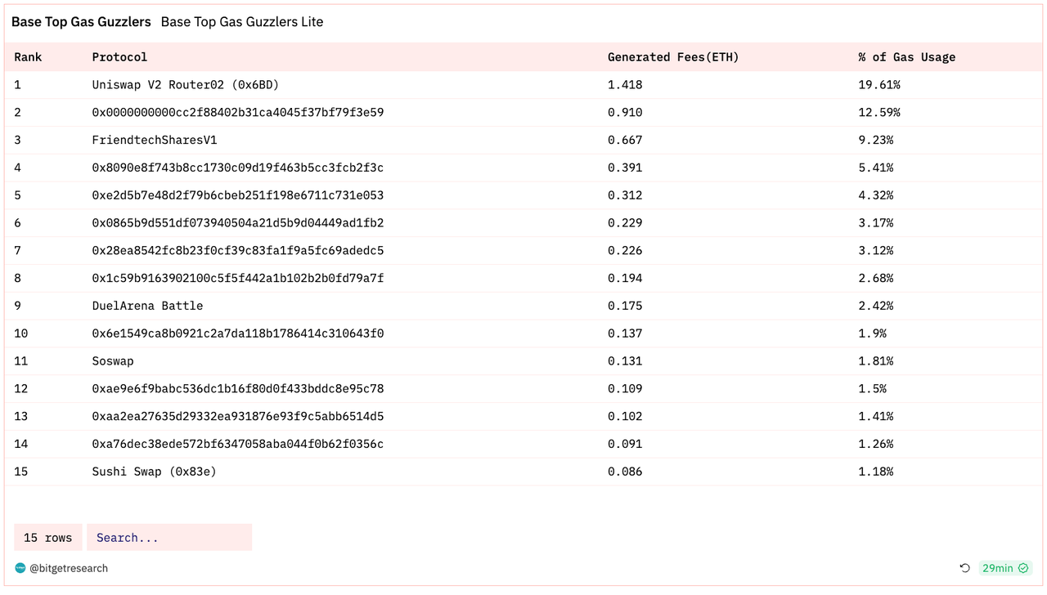Click the 0.131 generated fees value
Image resolution: width=1047 pixels, height=595 pixels.
click(625, 361)
